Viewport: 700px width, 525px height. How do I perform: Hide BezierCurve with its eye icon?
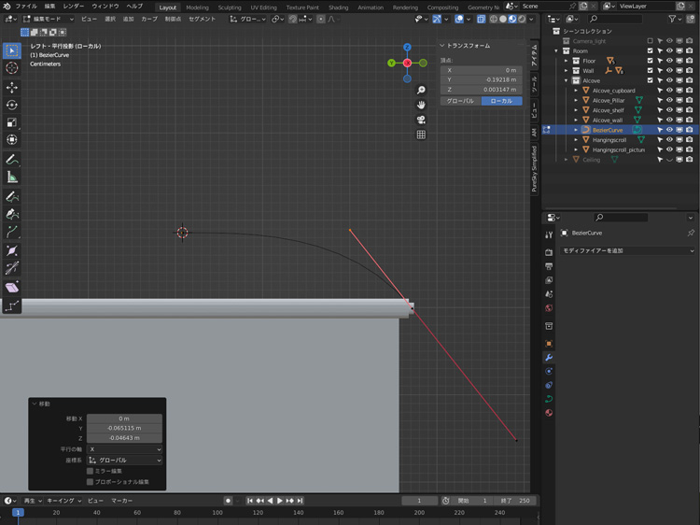(669, 130)
